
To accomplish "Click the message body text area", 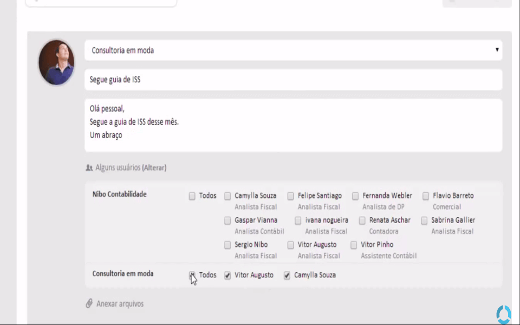I will [x=293, y=125].
